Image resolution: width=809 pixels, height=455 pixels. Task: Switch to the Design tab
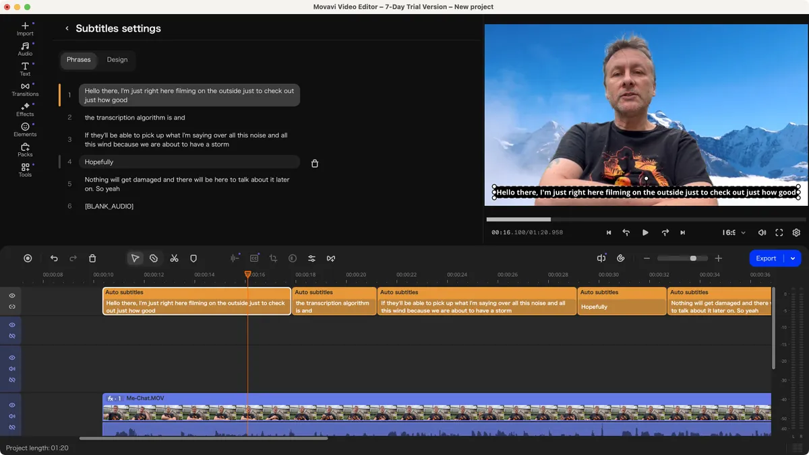pyautogui.click(x=117, y=60)
